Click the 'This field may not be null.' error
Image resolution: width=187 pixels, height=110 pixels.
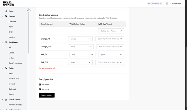[x=47, y=68]
